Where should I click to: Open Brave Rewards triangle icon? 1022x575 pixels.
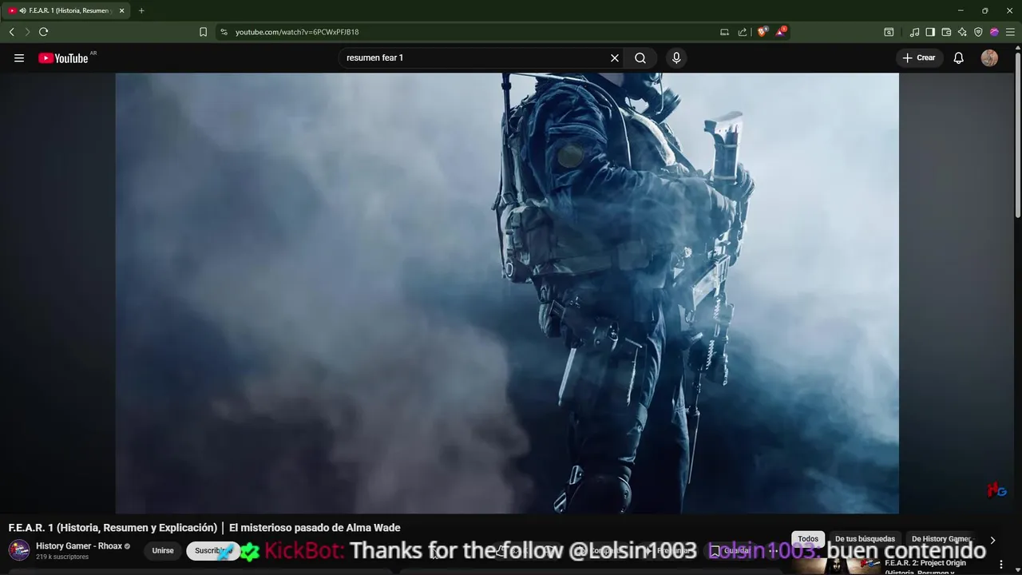tap(781, 32)
